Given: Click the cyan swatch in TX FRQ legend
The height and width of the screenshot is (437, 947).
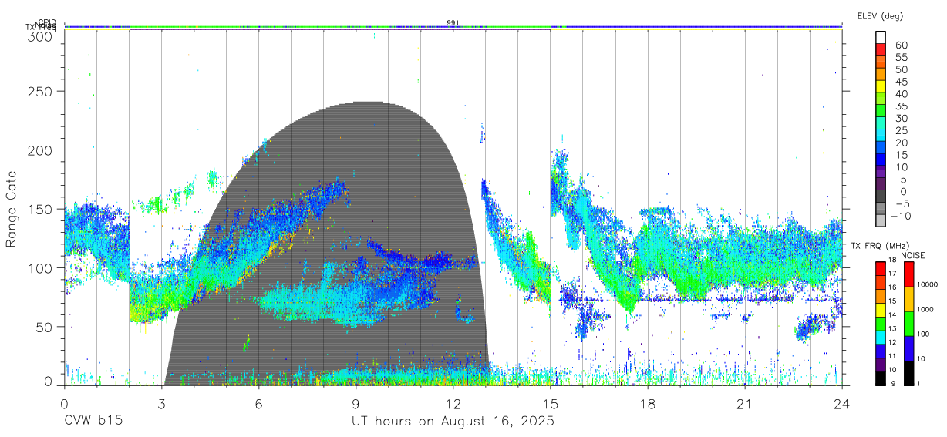Looking at the screenshot, I should 881,336.
